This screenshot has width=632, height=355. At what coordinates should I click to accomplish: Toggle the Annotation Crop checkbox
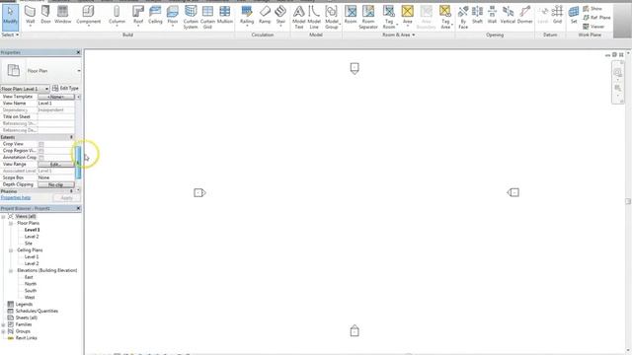(x=41, y=158)
